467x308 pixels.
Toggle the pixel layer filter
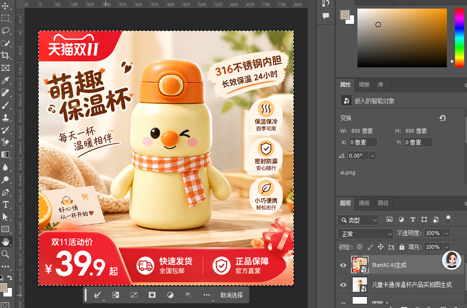pos(389,219)
